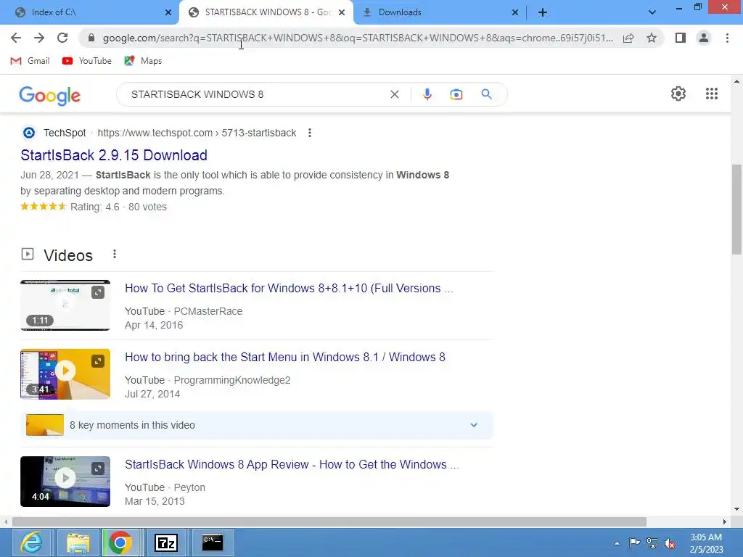Open the Google apps grid
Image resolution: width=743 pixels, height=557 pixels.
pyautogui.click(x=712, y=94)
